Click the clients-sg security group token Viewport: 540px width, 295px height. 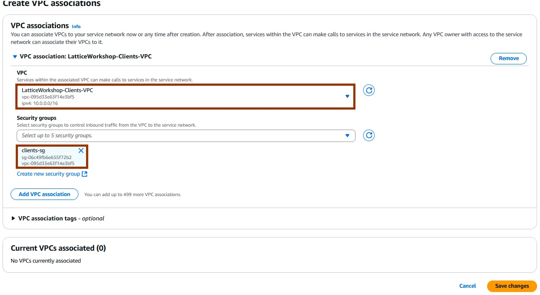point(47,157)
